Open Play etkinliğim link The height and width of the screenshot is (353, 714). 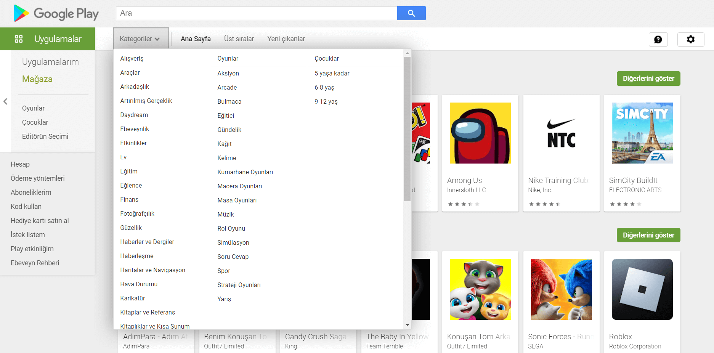click(32, 249)
